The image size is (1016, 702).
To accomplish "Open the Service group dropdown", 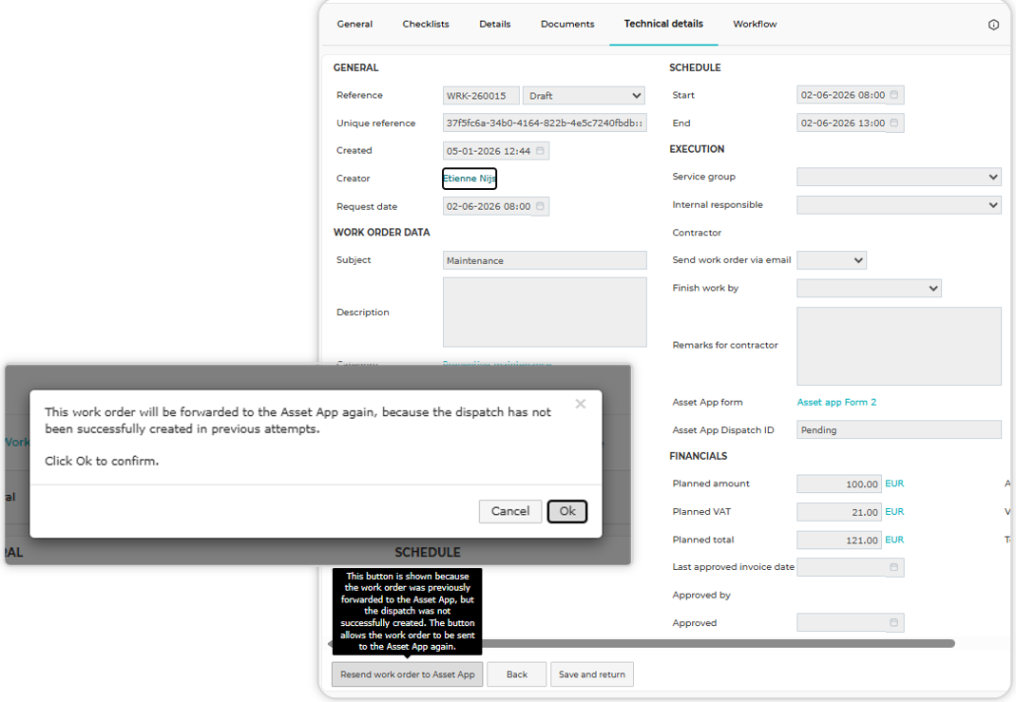I will point(899,177).
